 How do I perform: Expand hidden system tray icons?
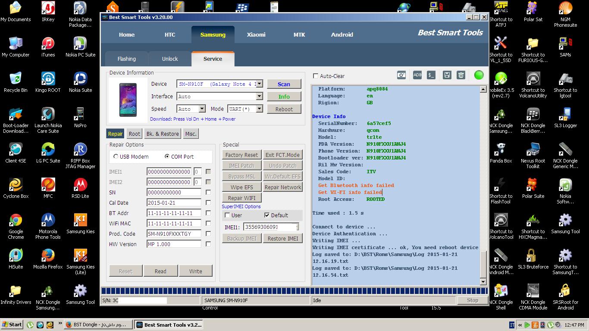pyautogui.click(x=520, y=325)
